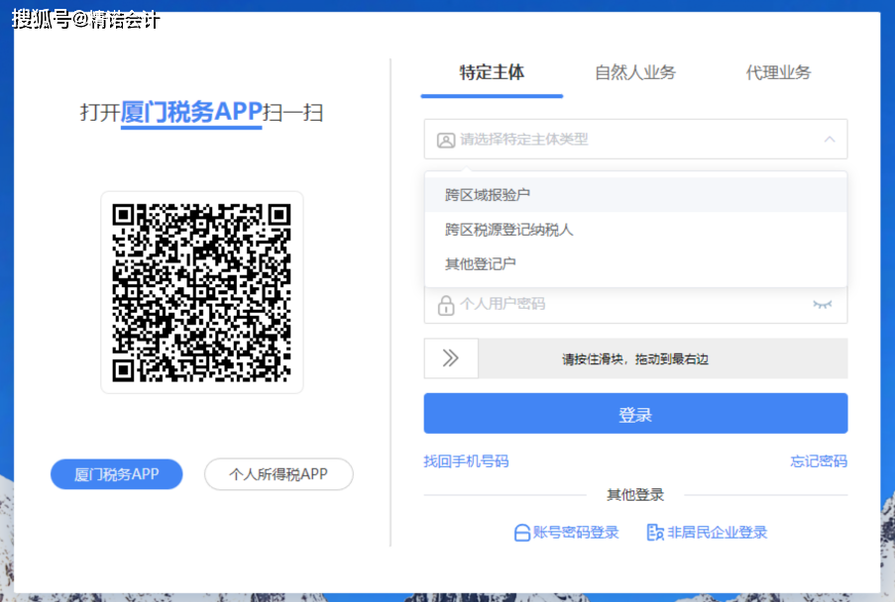Click the building icon beside 非居民企业登录
Viewport: 895px width, 602px height.
655,533
